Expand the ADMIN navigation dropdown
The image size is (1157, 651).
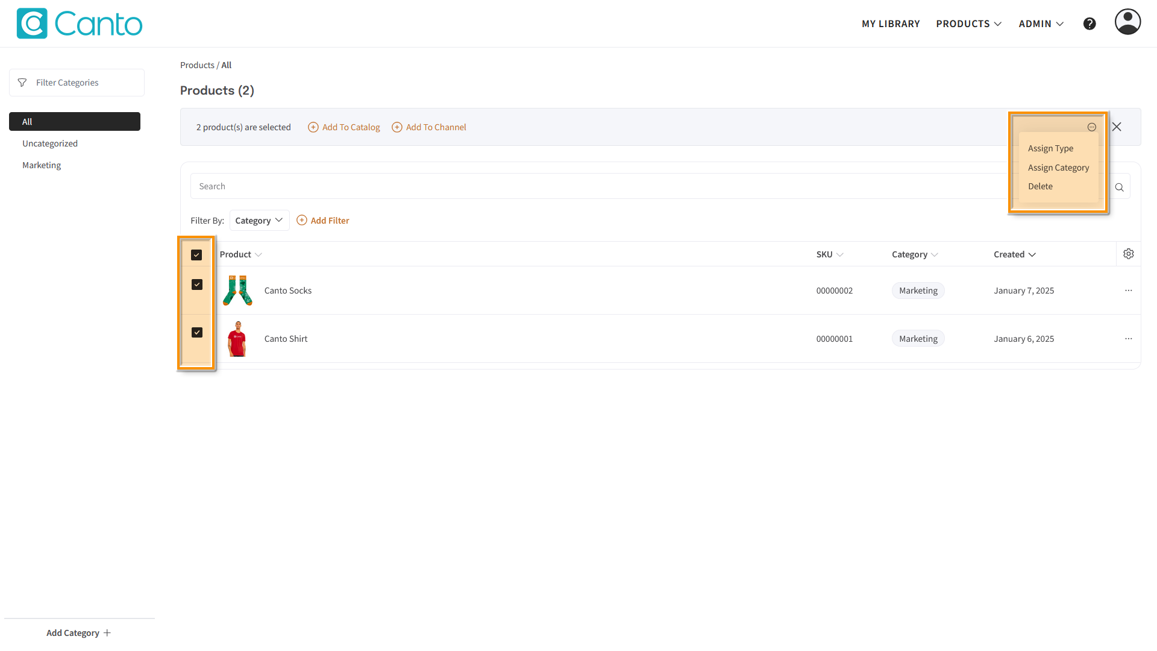click(x=1041, y=24)
